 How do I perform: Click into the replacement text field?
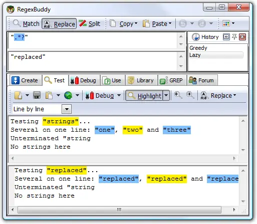coord(93,61)
